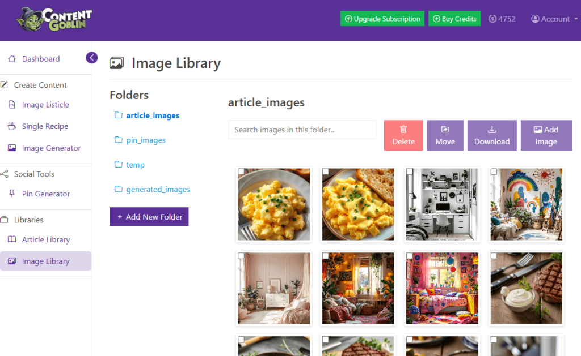
Task: Click the Dashboard home icon
Action: 12,59
